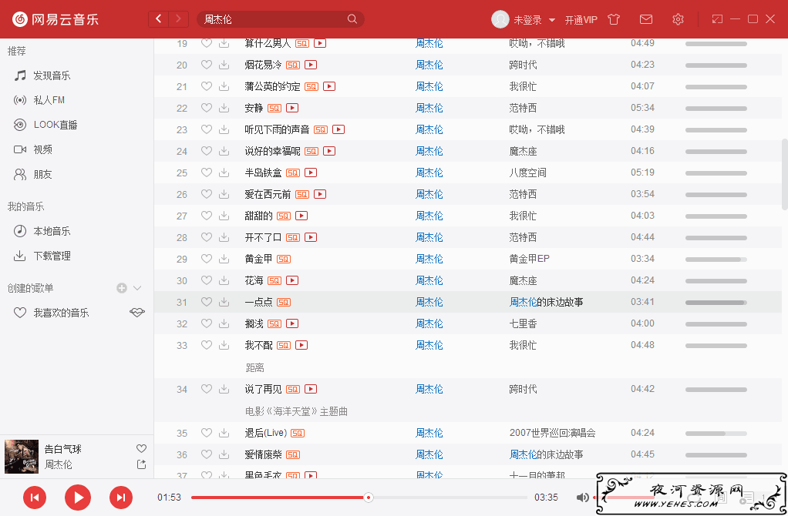Download song 蒲公英的约定
This screenshot has height=516, width=788.
[x=224, y=86]
